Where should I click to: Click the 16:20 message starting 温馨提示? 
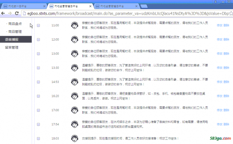tap(143, 96)
